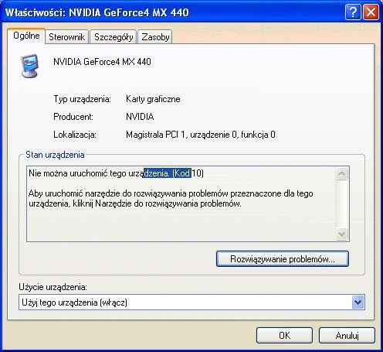Launch Rozwiązywanie problemów troubleshooter

coord(283,259)
